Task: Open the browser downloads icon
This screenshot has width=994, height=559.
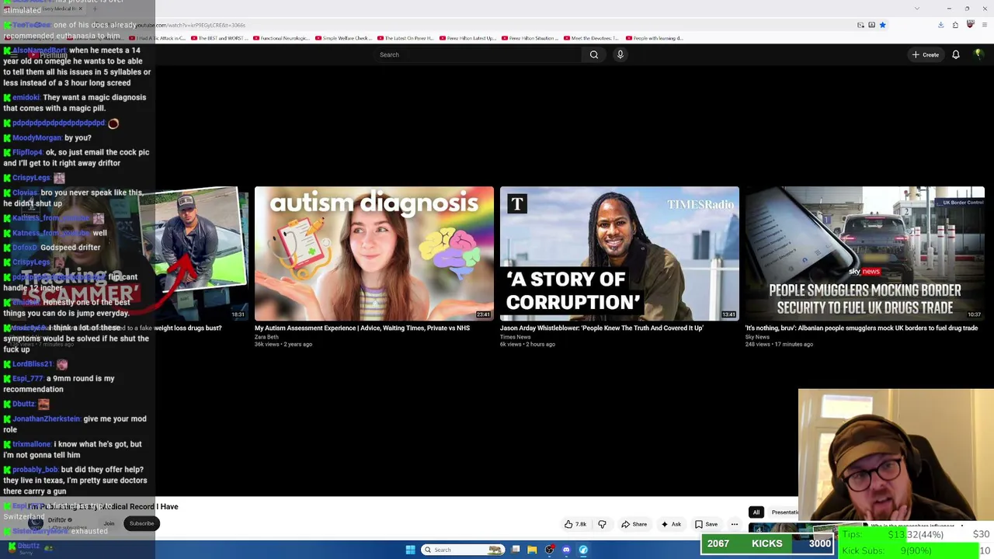Action: pyautogui.click(x=940, y=25)
